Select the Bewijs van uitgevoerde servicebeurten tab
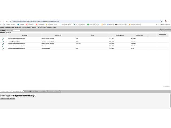This screenshot has width=171, height=128. 12,91
